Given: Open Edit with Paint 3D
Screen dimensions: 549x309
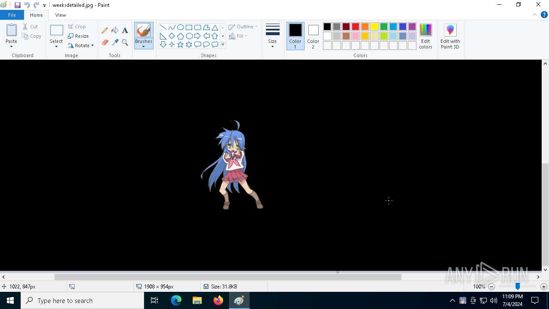Looking at the screenshot, I should [450, 37].
